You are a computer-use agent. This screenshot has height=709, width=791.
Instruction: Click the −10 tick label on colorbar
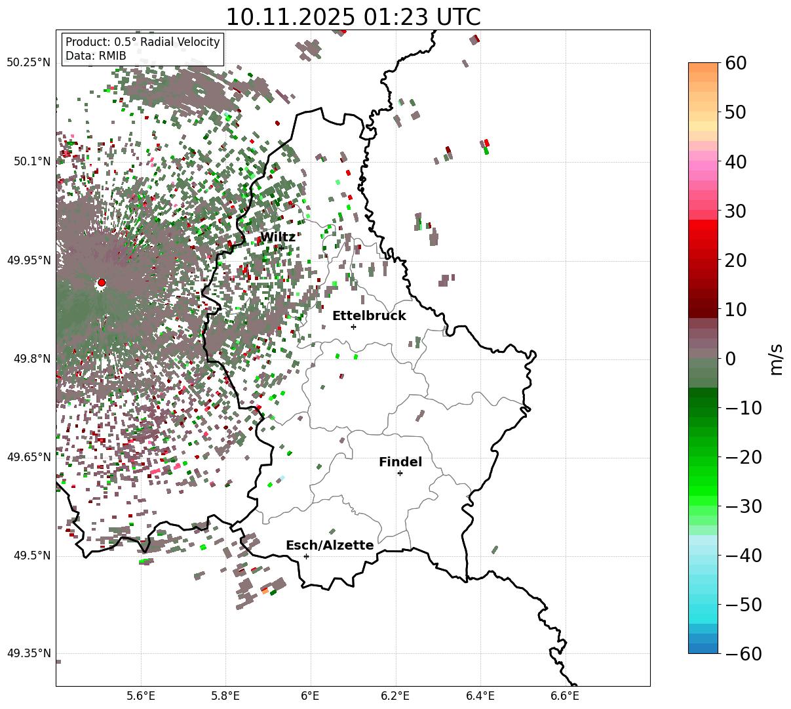tap(743, 408)
